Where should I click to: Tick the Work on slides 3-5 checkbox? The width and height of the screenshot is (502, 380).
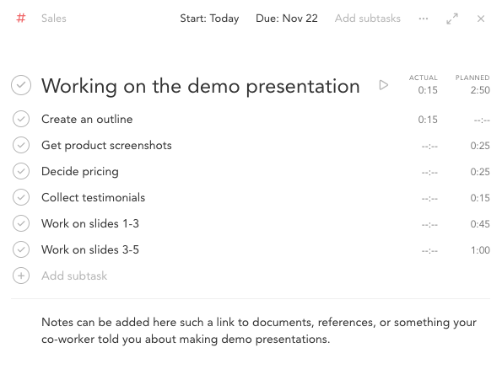pyautogui.click(x=21, y=249)
